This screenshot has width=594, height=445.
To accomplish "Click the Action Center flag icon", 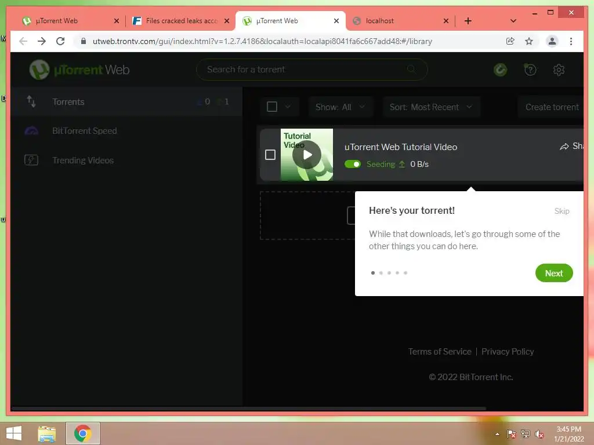I will [511, 434].
